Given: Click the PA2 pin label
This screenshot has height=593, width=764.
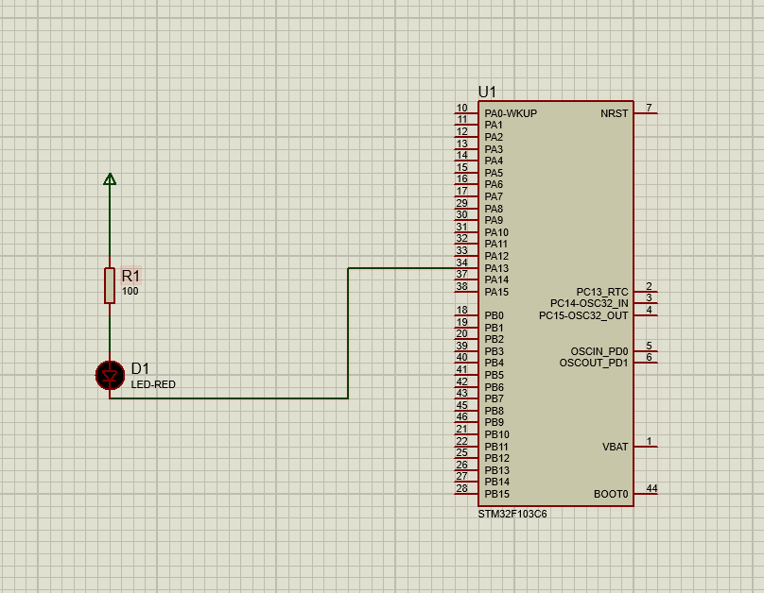Looking at the screenshot, I should [x=494, y=137].
